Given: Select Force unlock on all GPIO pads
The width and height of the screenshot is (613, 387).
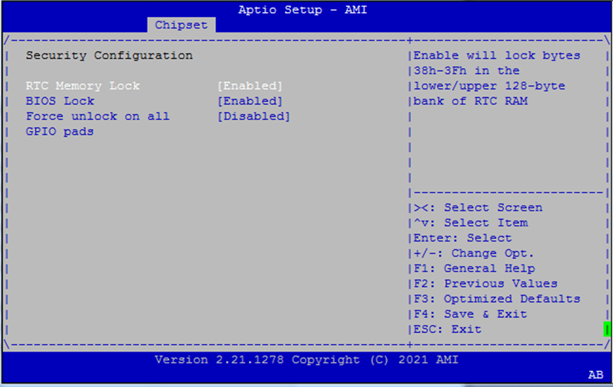Looking at the screenshot, I should (98, 123).
